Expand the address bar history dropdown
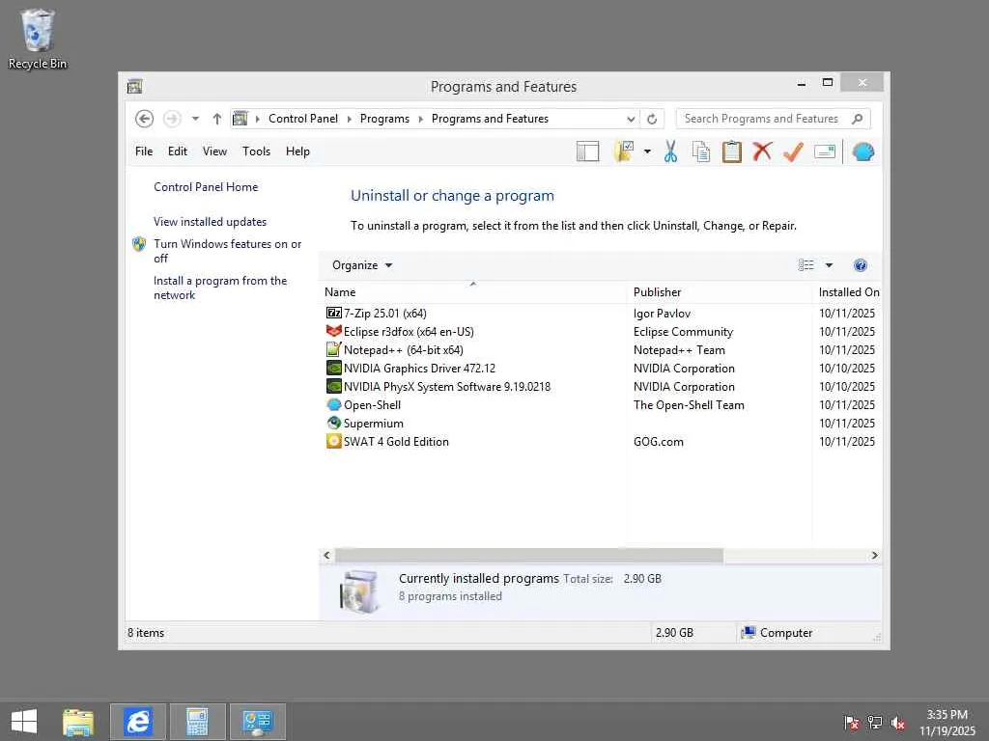This screenshot has width=989, height=741. pos(630,119)
